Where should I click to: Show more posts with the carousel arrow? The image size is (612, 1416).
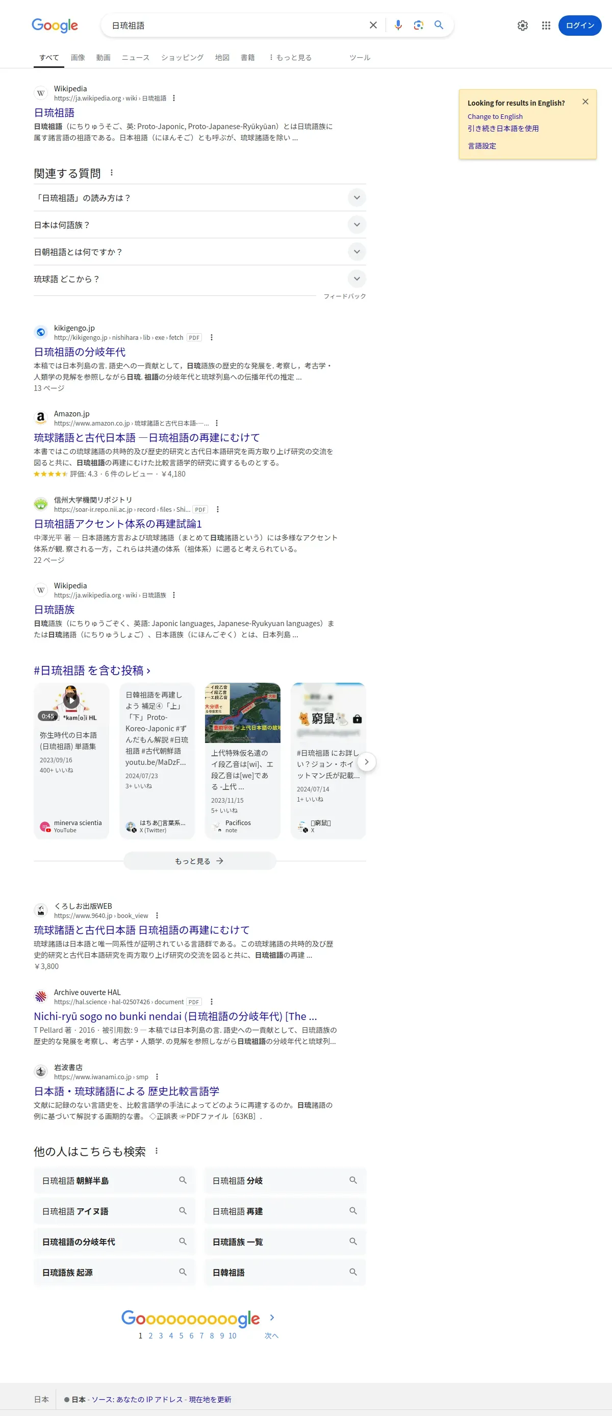coord(366,761)
